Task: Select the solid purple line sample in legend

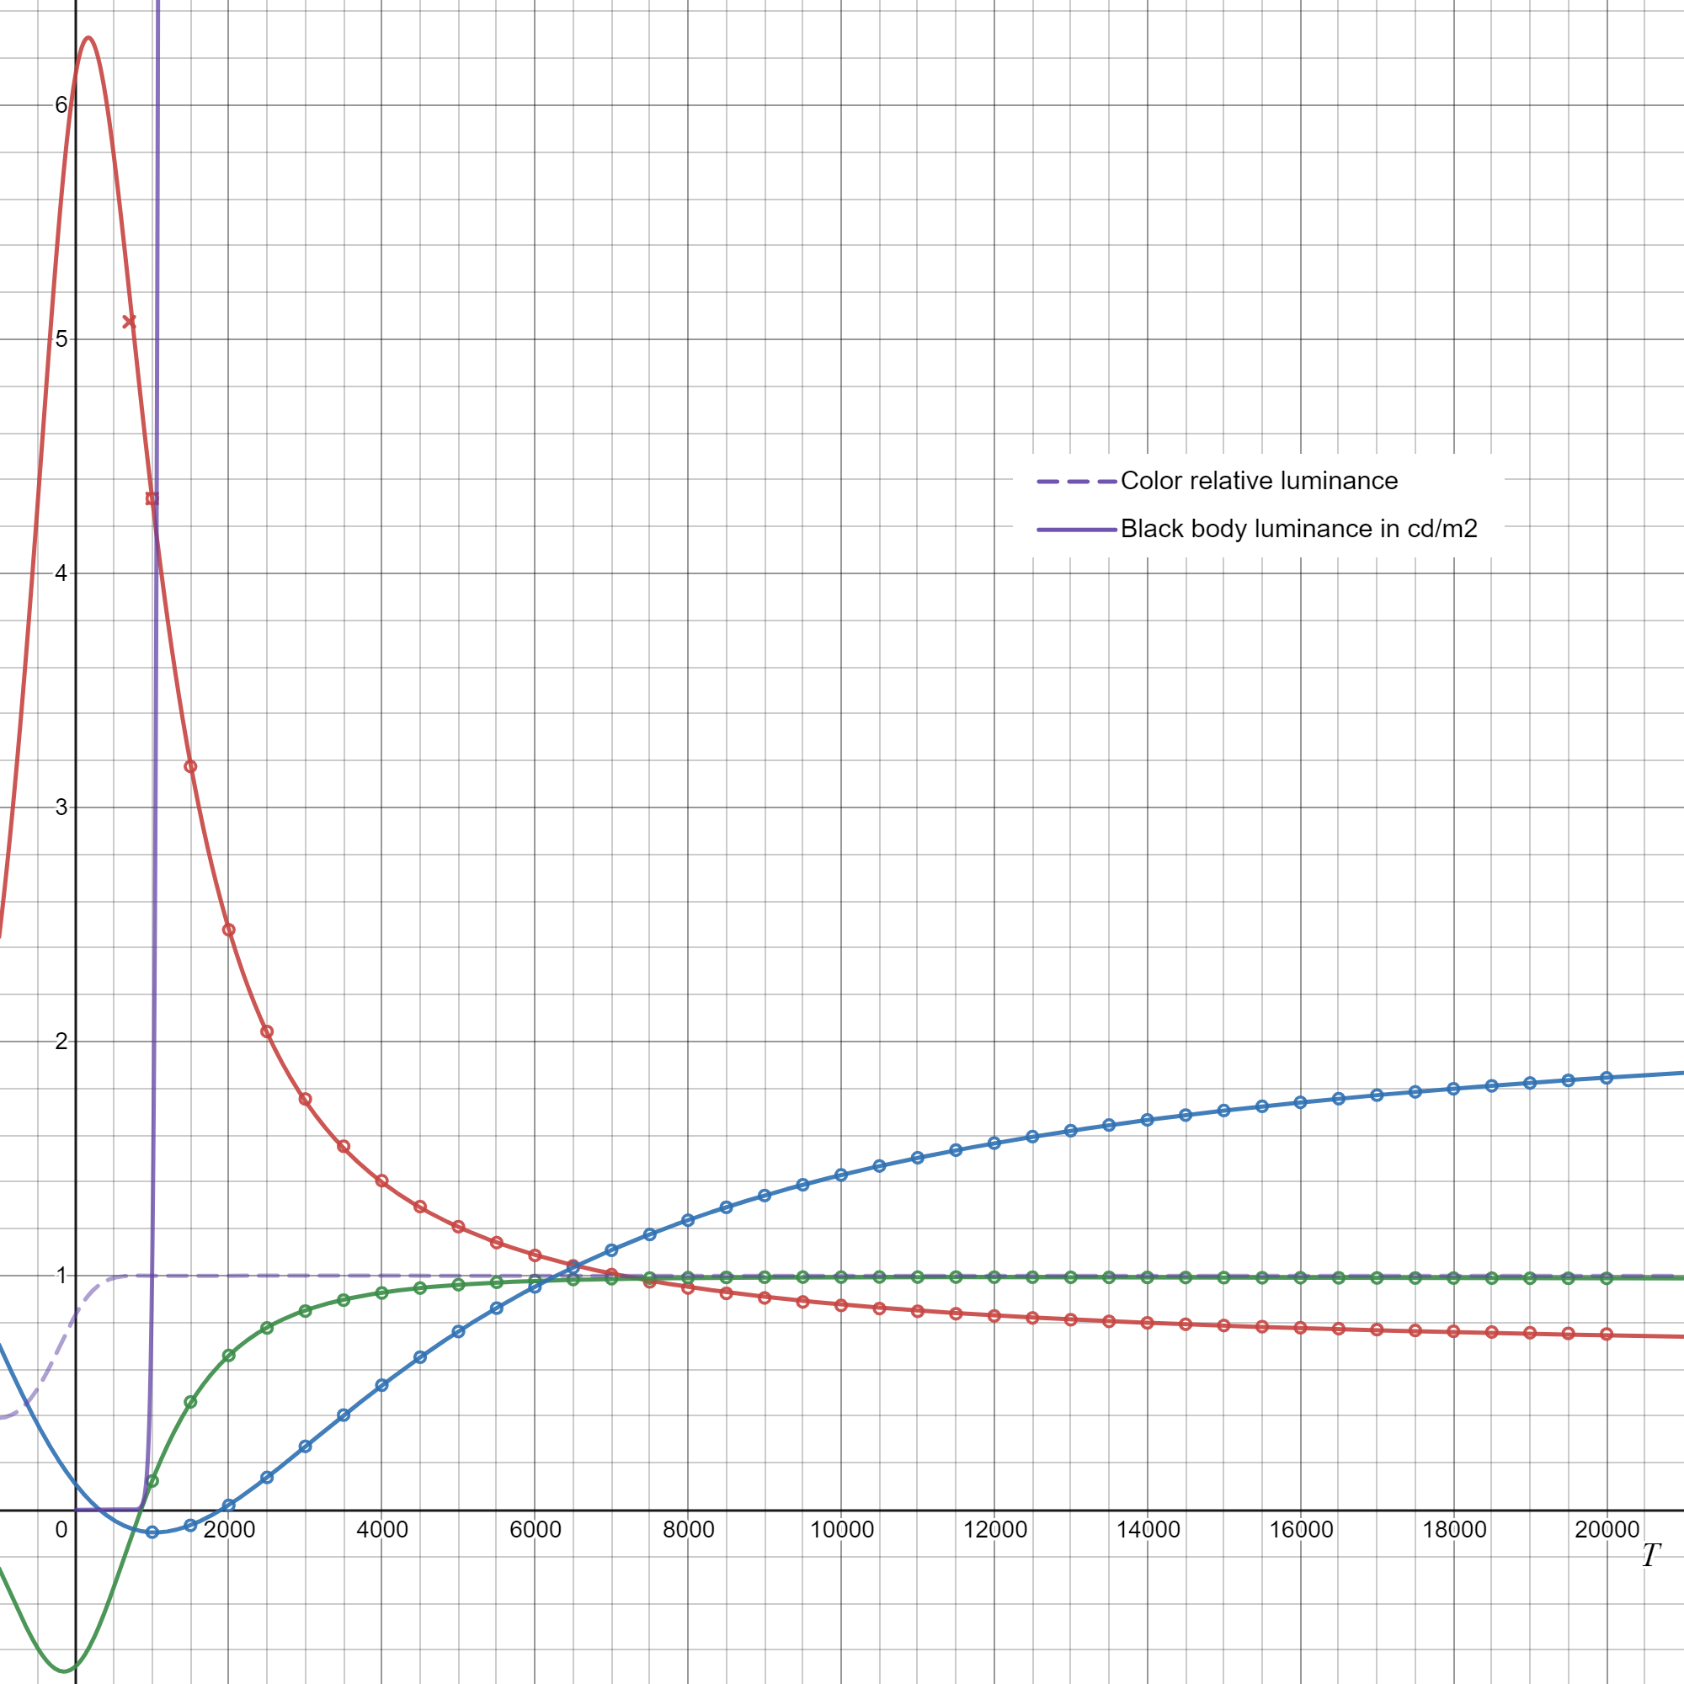Action: [1076, 529]
